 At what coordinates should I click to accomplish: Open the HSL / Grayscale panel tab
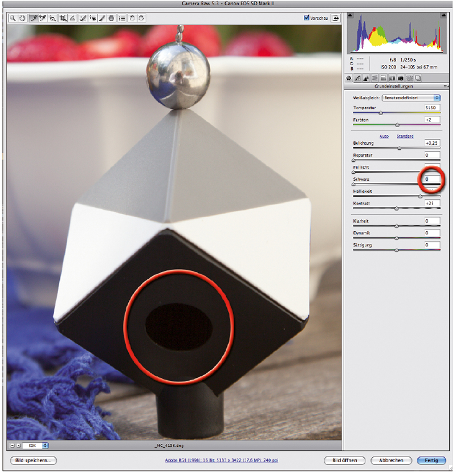click(x=375, y=78)
